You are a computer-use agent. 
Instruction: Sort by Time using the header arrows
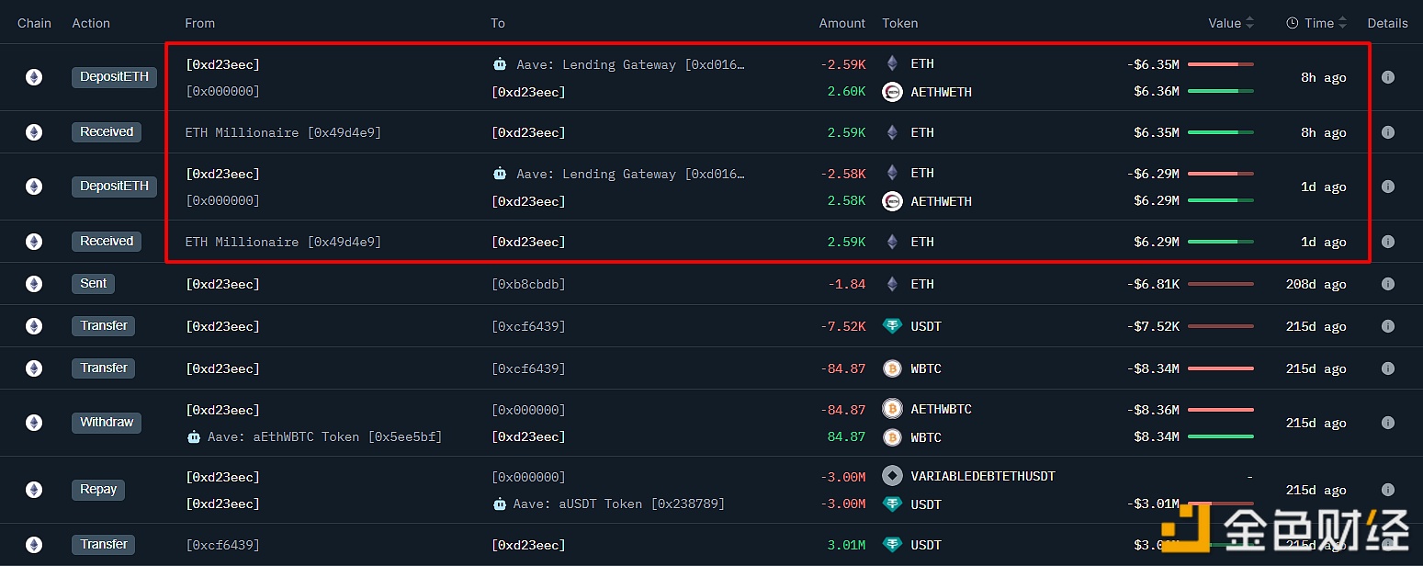click(x=1342, y=23)
